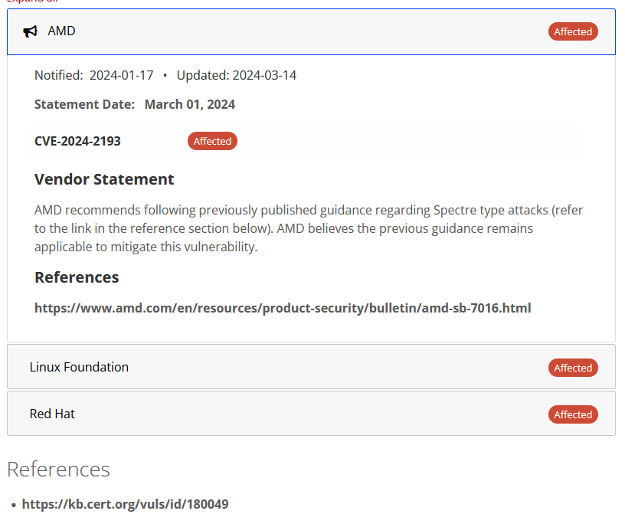Click the large page References heading

click(x=58, y=469)
